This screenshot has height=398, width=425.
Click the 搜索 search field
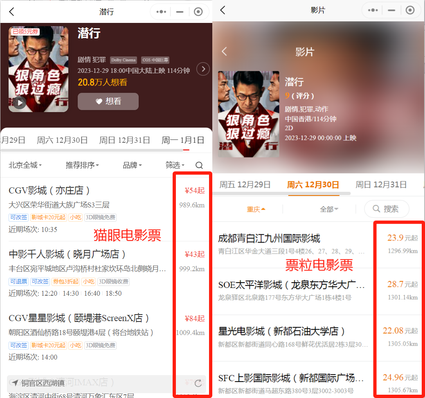tap(387, 209)
